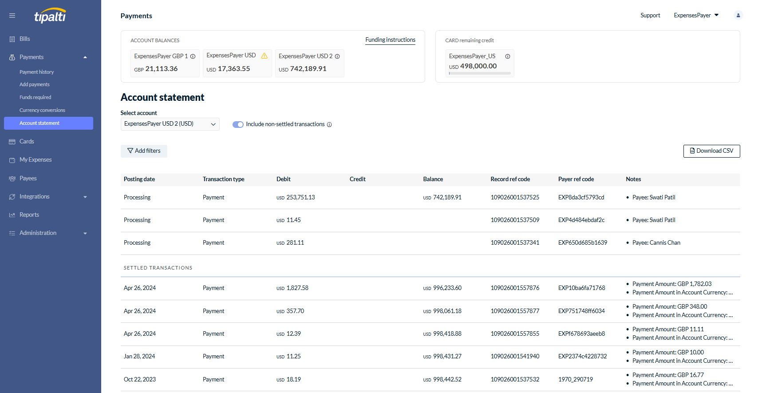Click debit amount USD 253,751.13

[x=296, y=198]
